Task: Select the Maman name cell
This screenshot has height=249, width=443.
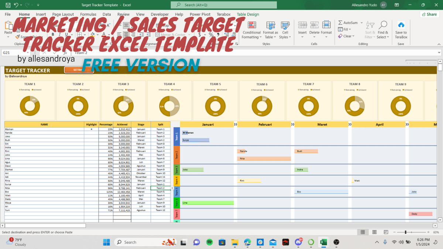Action: [44, 129]
